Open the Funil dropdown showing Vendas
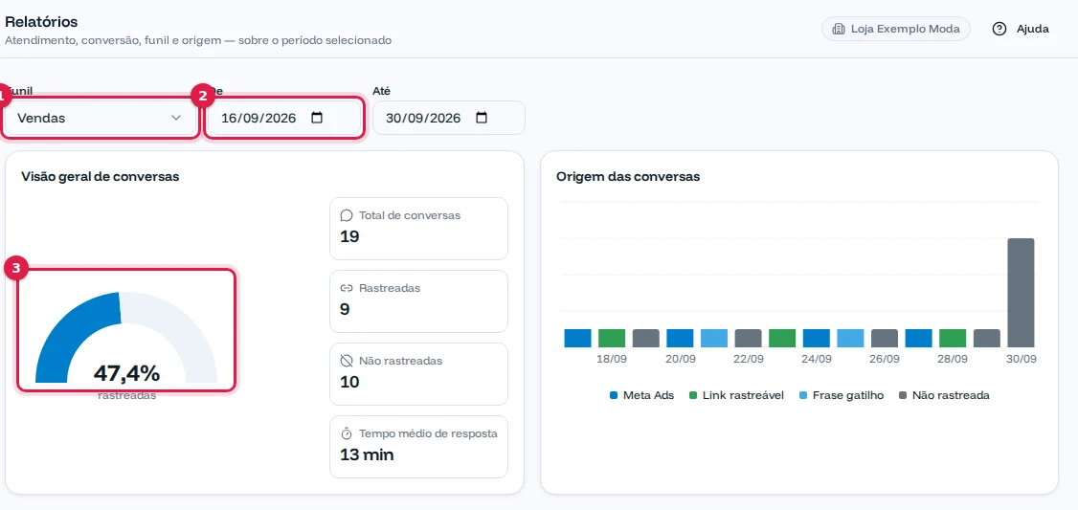 coord(101,119)
